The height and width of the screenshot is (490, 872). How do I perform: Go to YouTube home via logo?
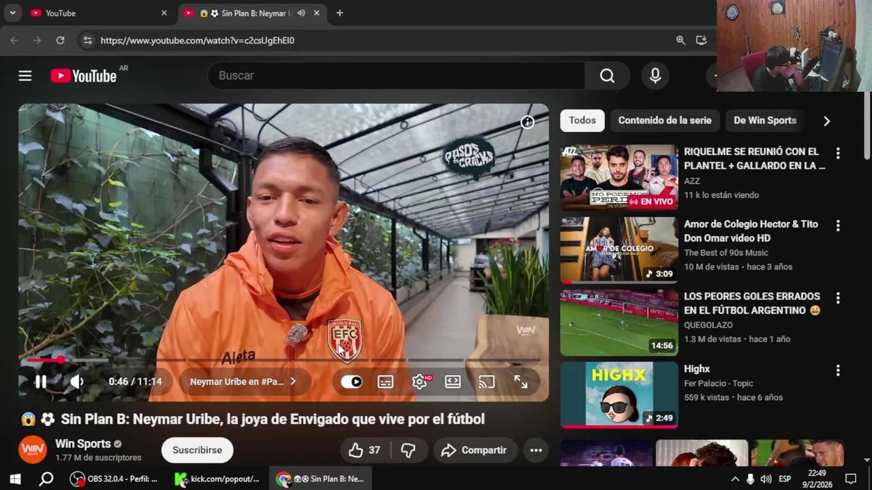tap(84, 76)
